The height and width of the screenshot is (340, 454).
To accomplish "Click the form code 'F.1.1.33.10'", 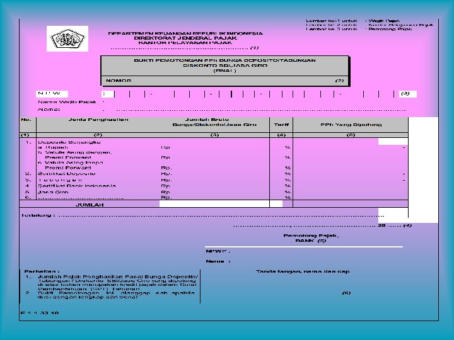I will click(40, 313).
